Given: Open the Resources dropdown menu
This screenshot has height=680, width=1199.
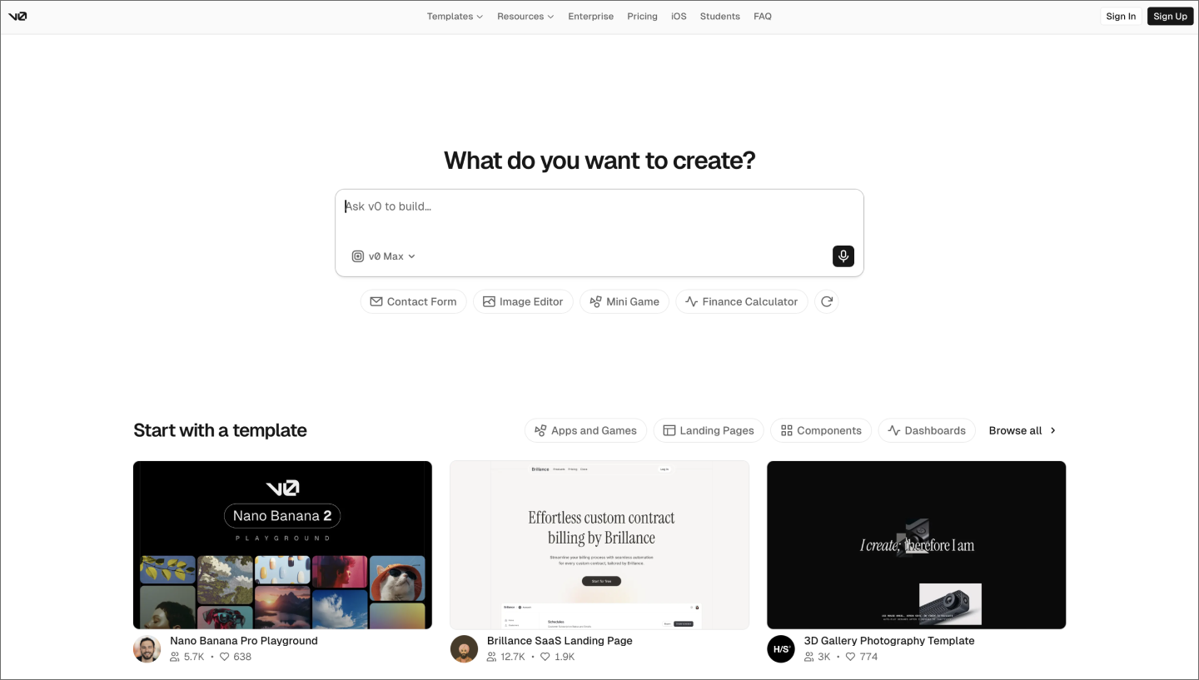Looking at the screenshot, I should [x=525, y=16].
